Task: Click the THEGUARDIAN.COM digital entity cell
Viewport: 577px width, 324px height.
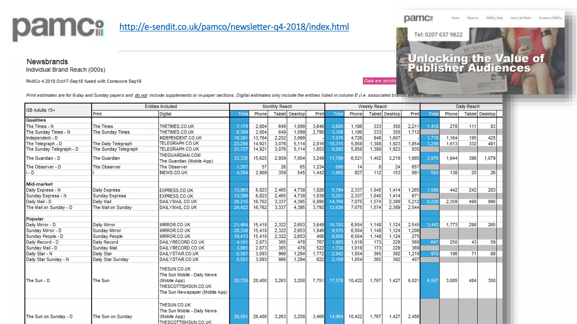Action: pos(180,155)
